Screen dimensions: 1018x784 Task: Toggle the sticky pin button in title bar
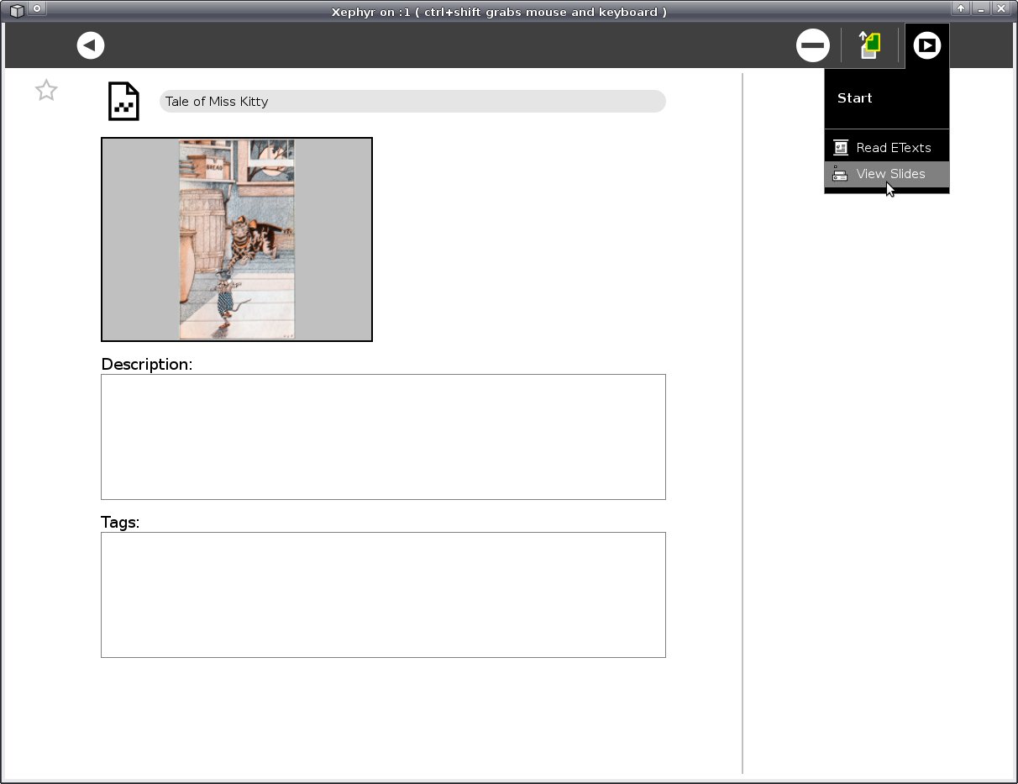click(37, 9)
